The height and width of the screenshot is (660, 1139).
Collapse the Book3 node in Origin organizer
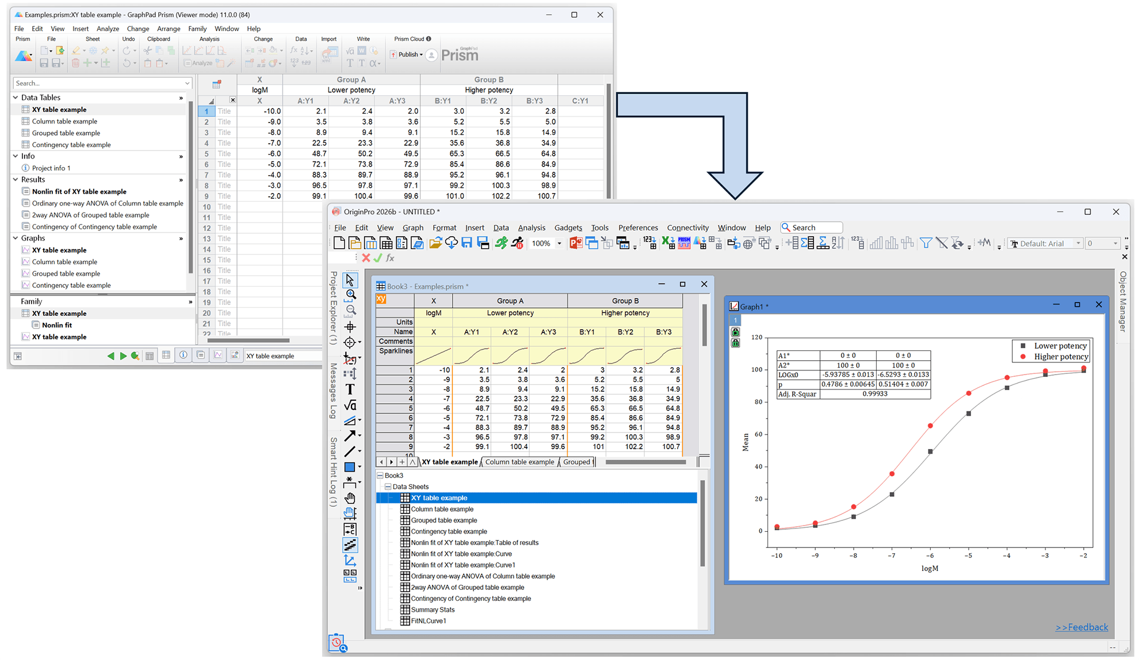point(380,476)
